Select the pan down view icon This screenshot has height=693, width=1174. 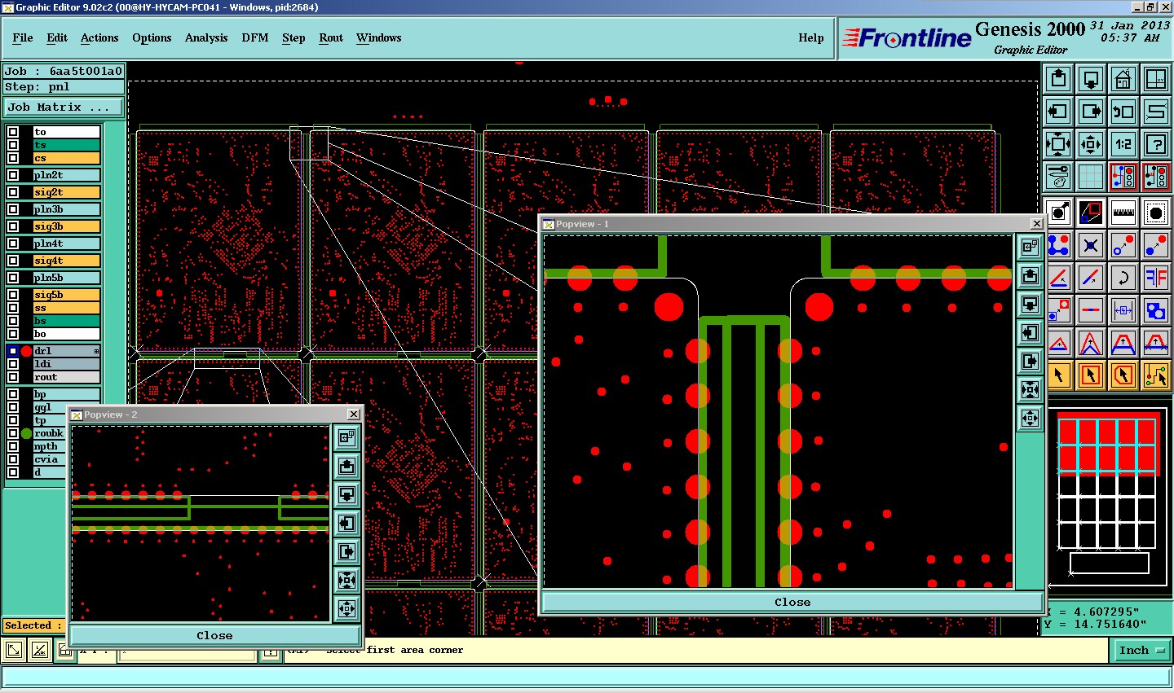[1091, 80]
